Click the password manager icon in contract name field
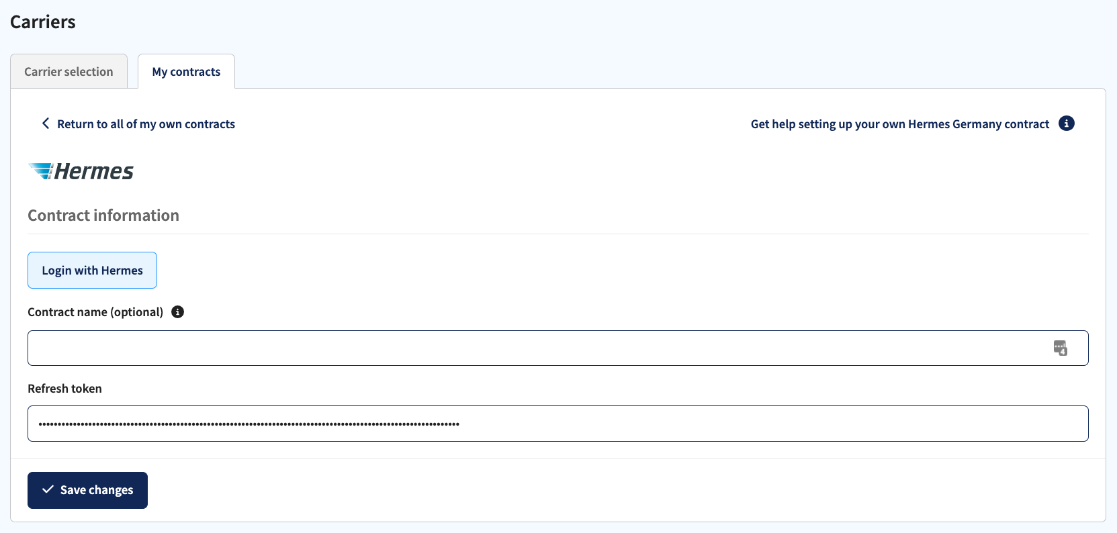 pos(1060,348)
